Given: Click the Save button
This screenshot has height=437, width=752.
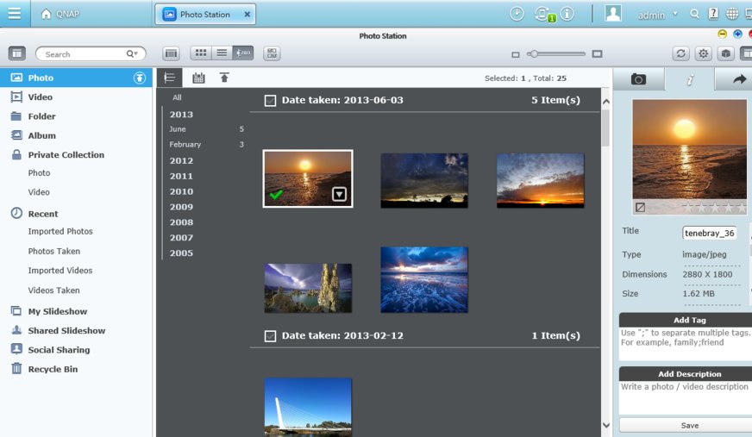Looking at the screenshot, I should (689, 425).
